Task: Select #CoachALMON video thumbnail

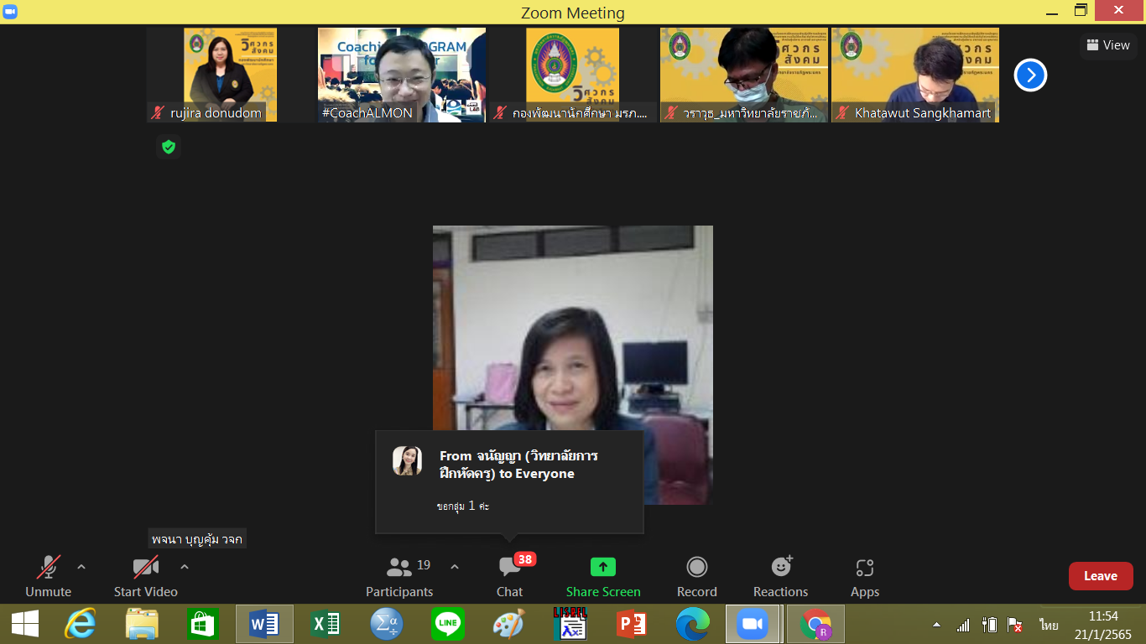Action: [x=402, y=75]
